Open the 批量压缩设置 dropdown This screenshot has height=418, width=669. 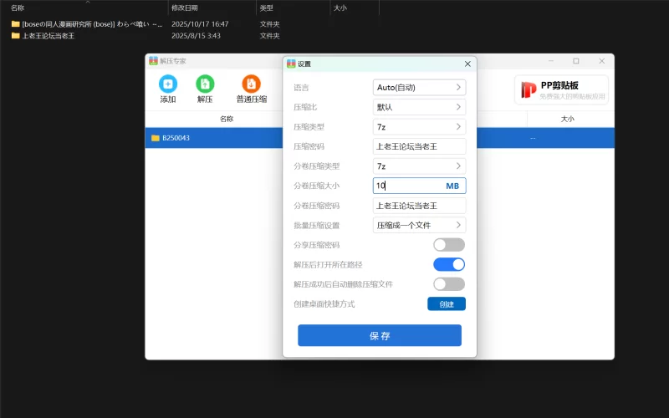(419, 225)
